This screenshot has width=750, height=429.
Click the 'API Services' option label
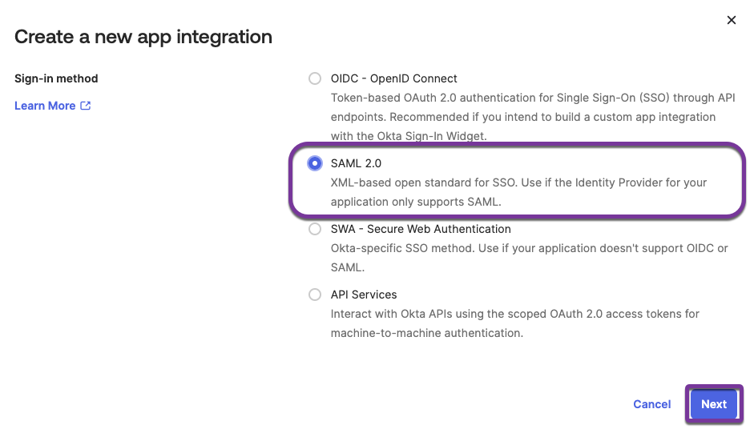pyautogui.click(x=364, y=295)
